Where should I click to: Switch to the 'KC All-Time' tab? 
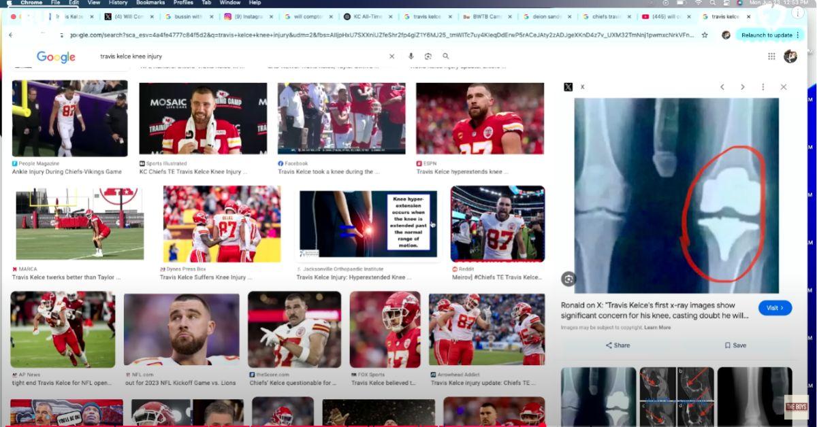[368, 16]
